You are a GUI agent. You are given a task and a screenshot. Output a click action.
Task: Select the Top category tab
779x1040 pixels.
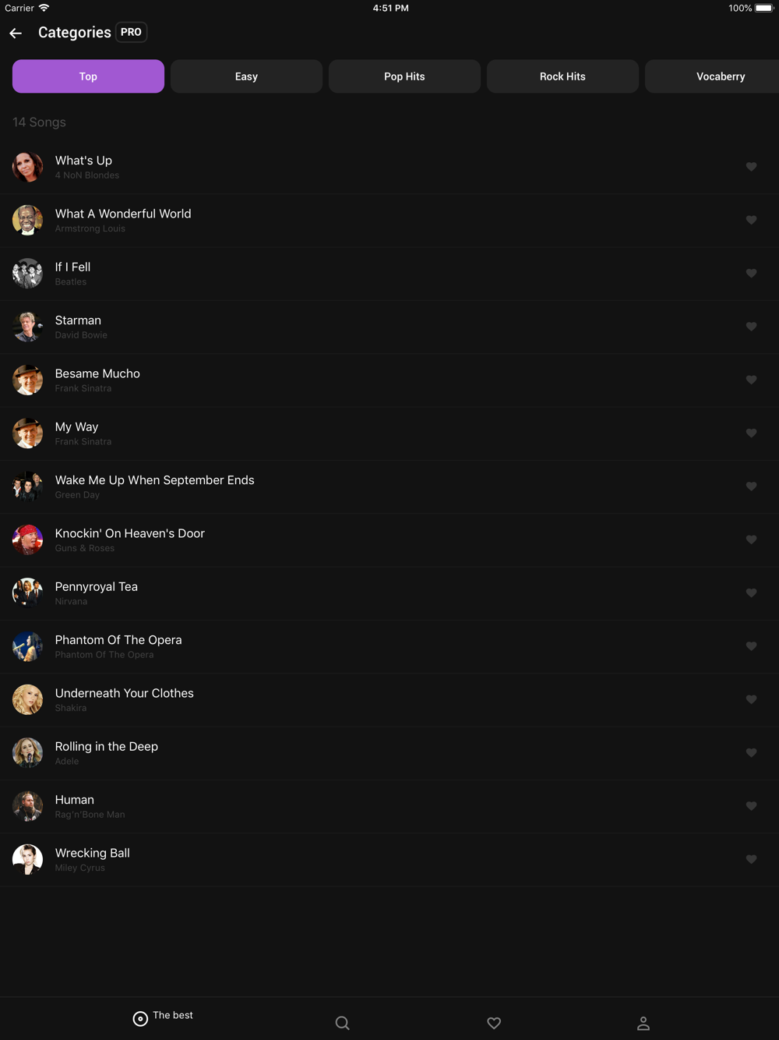tap(88, 76)
